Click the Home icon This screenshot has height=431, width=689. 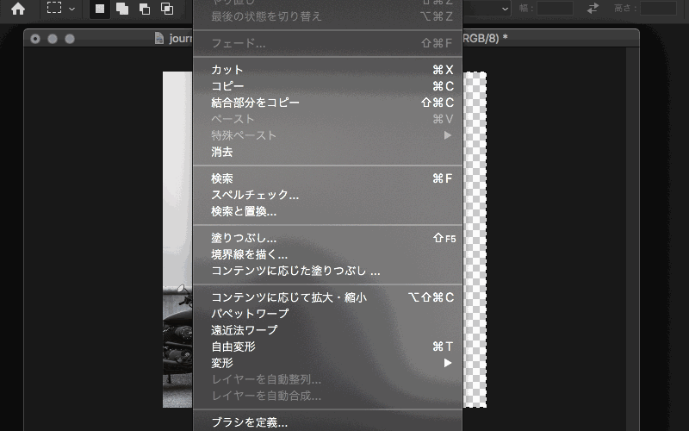click(18, 9)
